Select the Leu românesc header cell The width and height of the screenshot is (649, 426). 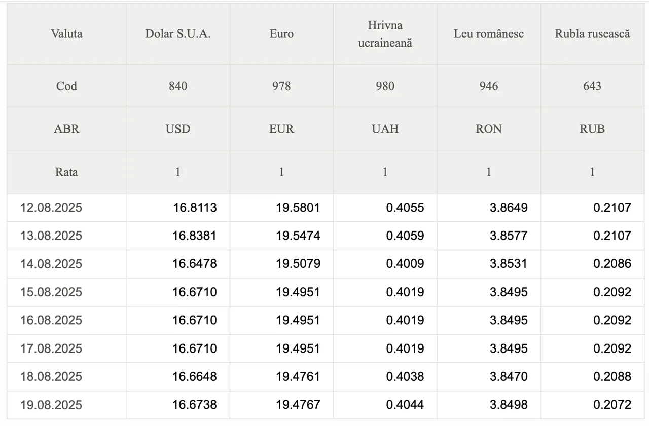(x=489, y=34)
